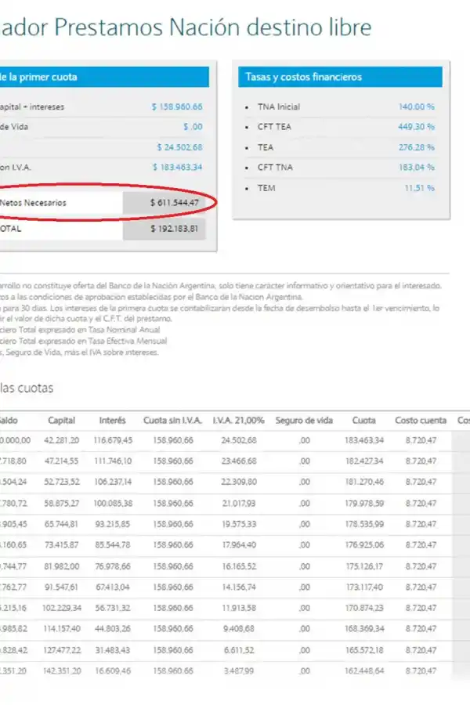Click capital cell 81.982,00
Viewport: 470px width, 705px height.
(x=62, y=566)
